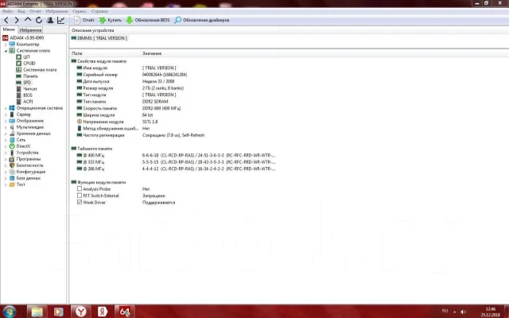
Task: Select BIOS tree item
Action: [x=28, y=95]
